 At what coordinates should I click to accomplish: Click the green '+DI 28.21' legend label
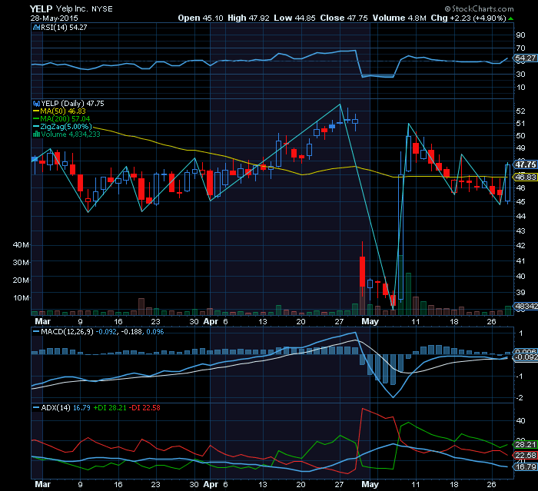point(110,408)
